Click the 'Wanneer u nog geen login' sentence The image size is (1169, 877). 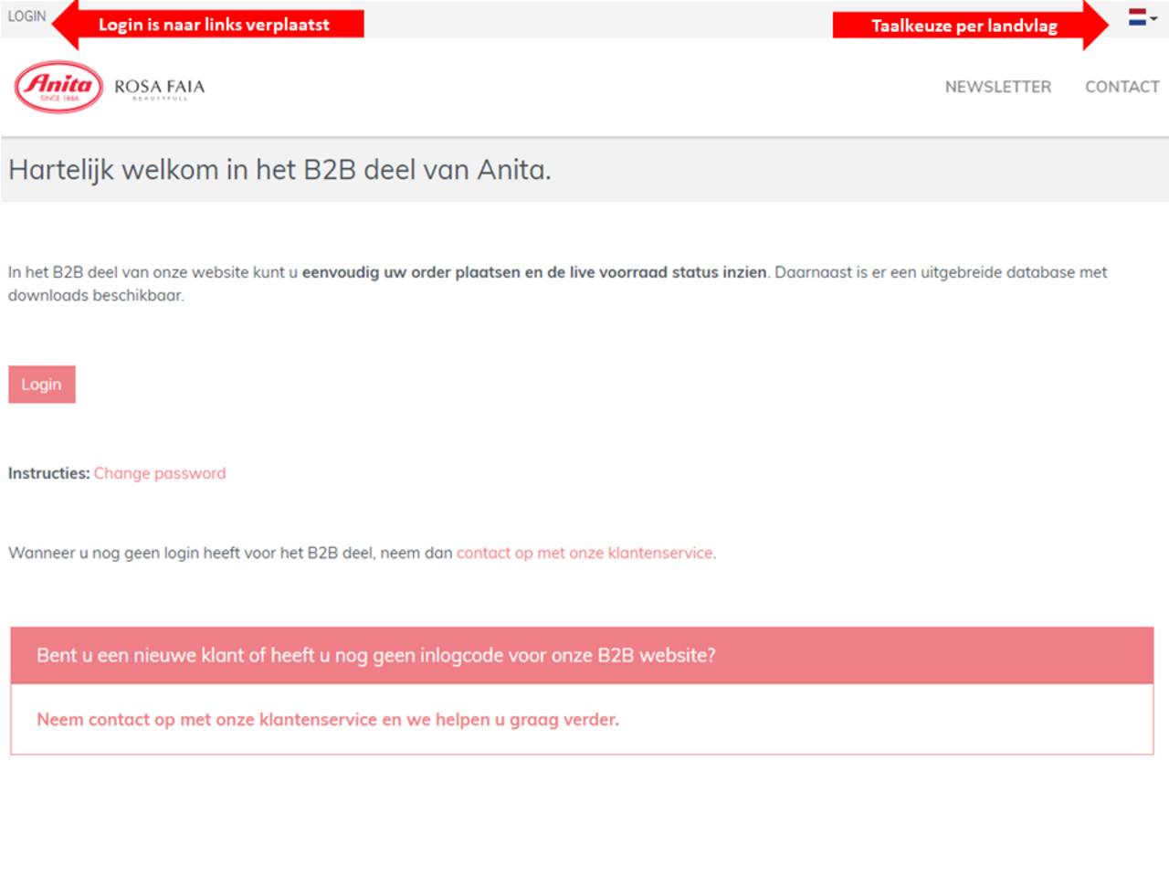pyautogui.click(x=228, y=553)
